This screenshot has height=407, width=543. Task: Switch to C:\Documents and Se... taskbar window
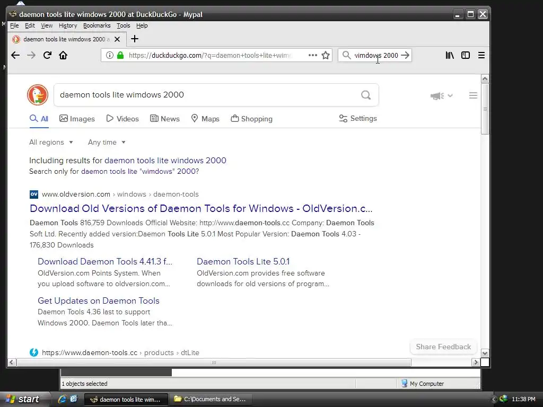(210, 399)
